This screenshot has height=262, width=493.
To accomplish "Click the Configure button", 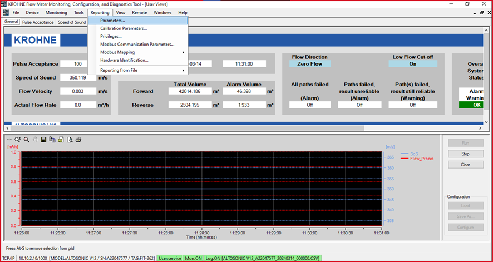I will pyautogui.click(x=466, y=228).
